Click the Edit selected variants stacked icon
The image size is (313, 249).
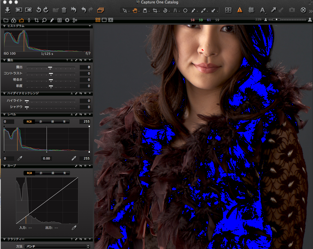(100, 10)
